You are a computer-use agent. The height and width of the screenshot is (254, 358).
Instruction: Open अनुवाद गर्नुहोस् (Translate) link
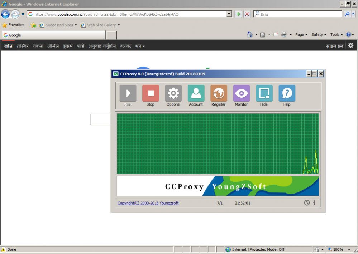(x=102, y=46)
